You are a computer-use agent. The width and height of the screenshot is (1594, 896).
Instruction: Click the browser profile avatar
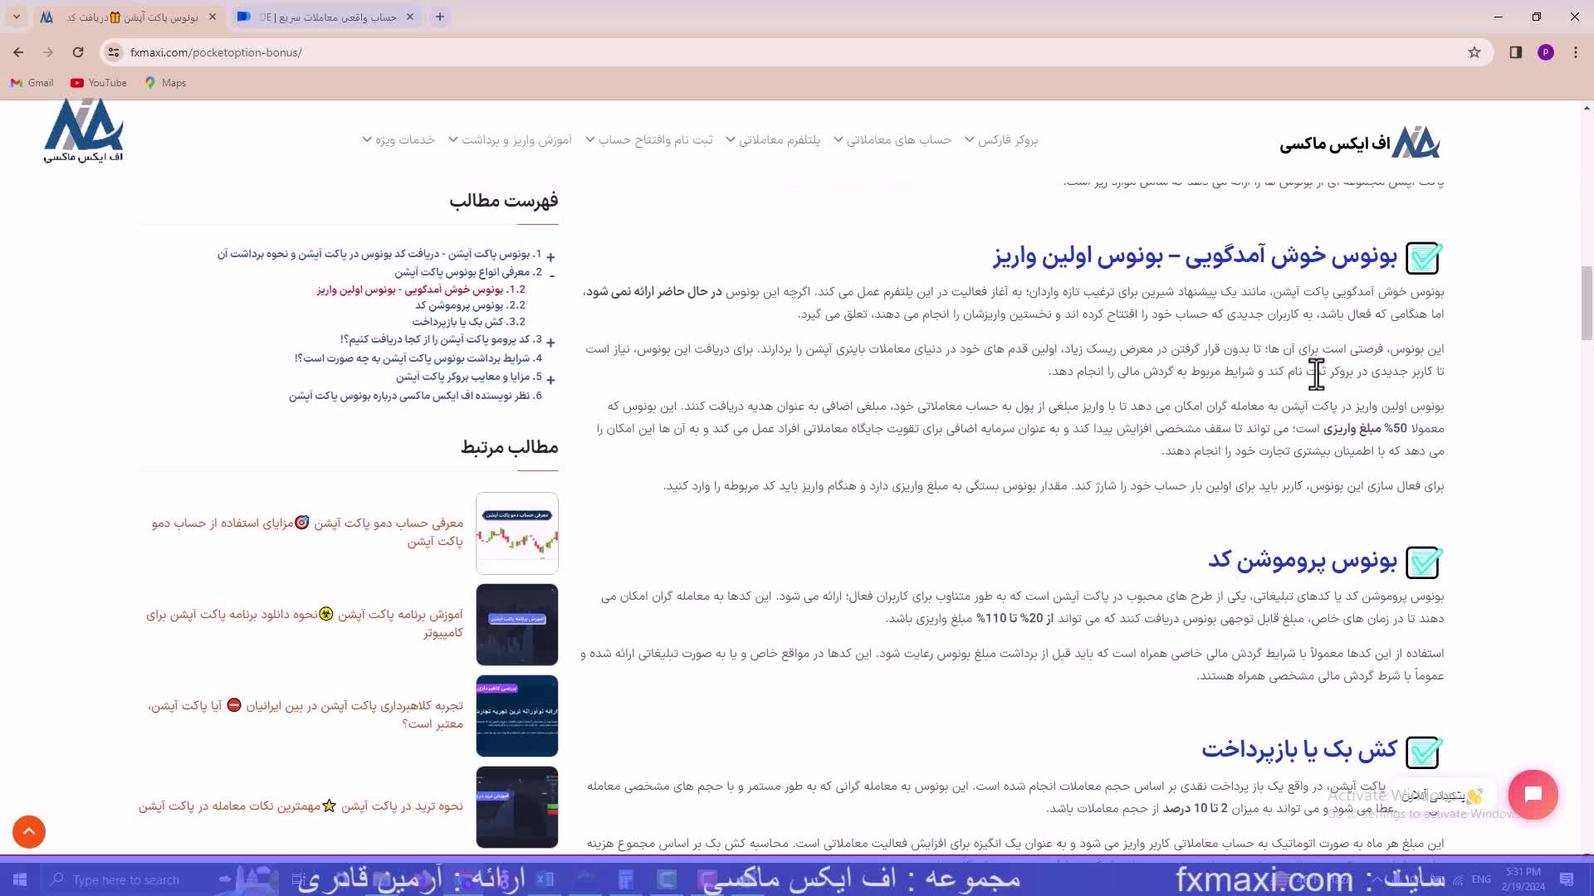(x=1546, y=51)
